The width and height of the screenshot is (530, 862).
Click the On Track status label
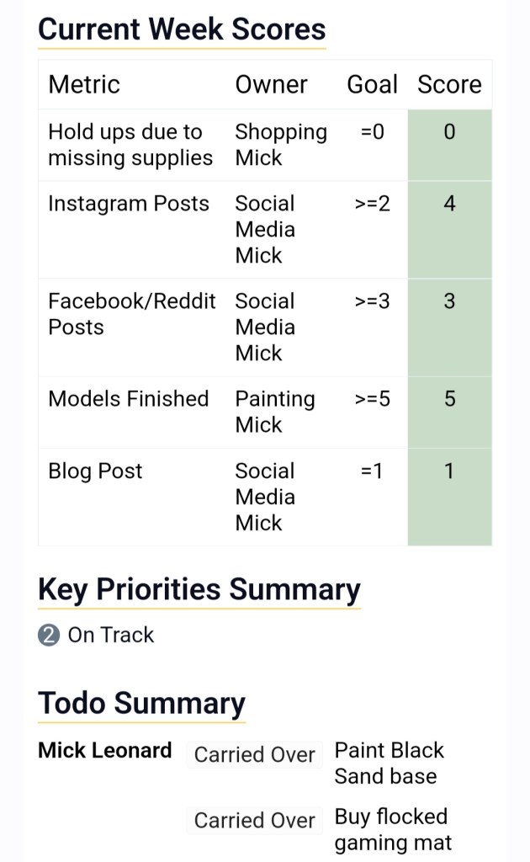point(111,635)
